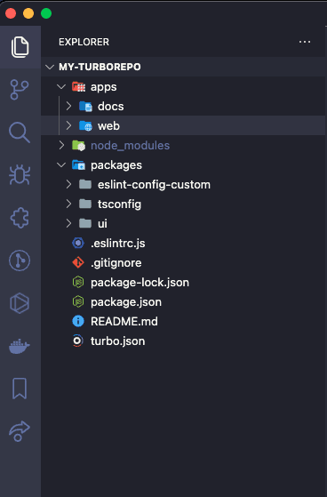
Task: Select the node_modules folder name
Action: coord(131,146)
